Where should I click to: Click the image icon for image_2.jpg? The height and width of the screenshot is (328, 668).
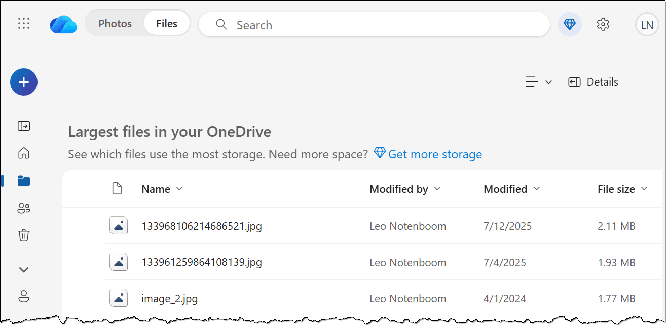coord(119,298)
